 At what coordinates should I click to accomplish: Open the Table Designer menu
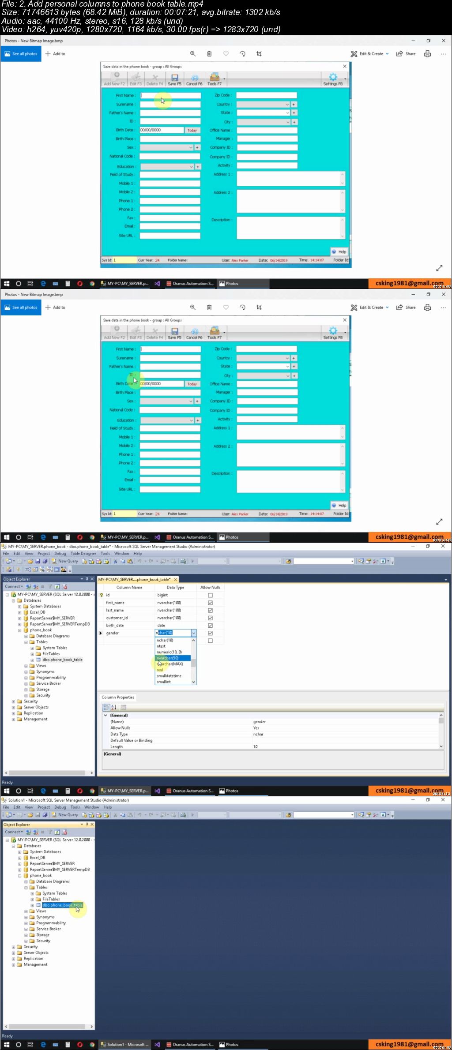point(83,553)
